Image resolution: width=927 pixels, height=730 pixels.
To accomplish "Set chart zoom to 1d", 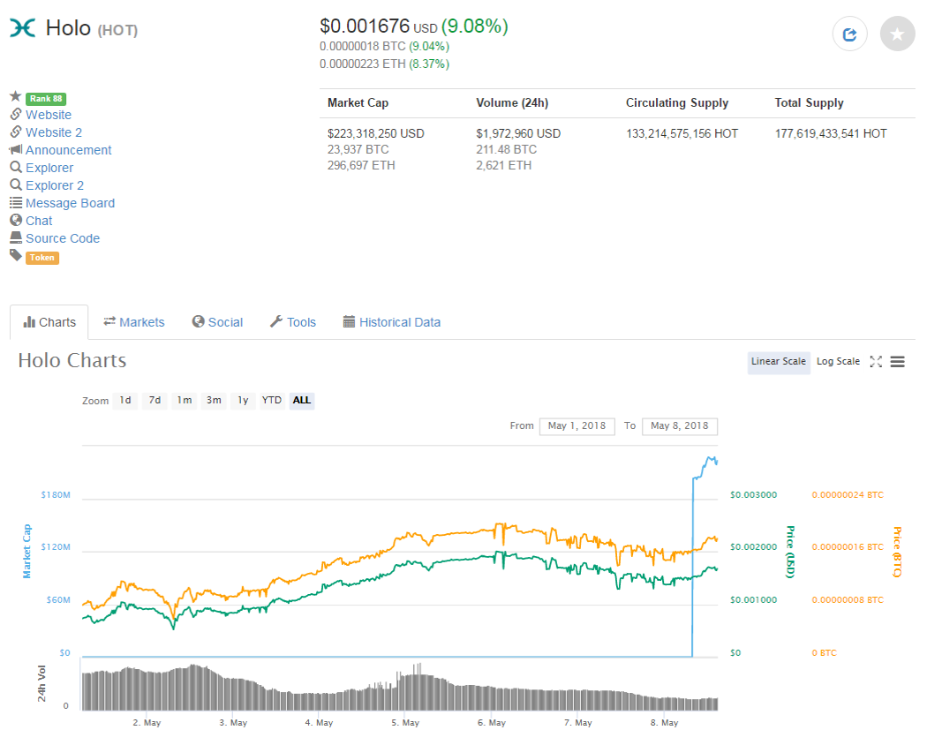I will [125, 400].
